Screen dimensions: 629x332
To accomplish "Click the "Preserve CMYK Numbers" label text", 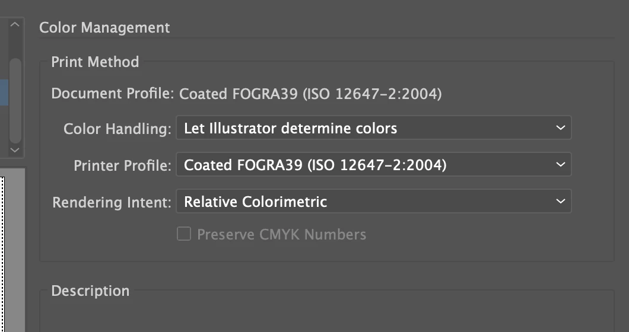I will tap(281, 235).
